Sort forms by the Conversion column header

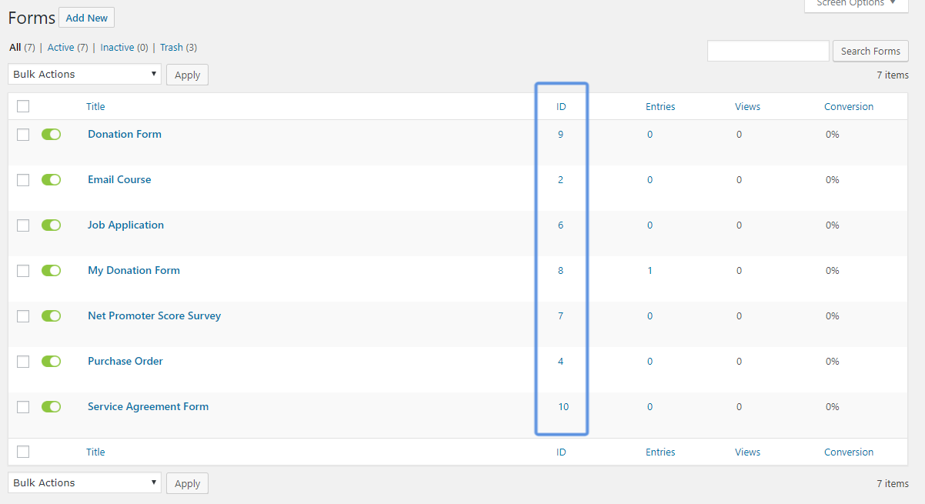(848, 106)
